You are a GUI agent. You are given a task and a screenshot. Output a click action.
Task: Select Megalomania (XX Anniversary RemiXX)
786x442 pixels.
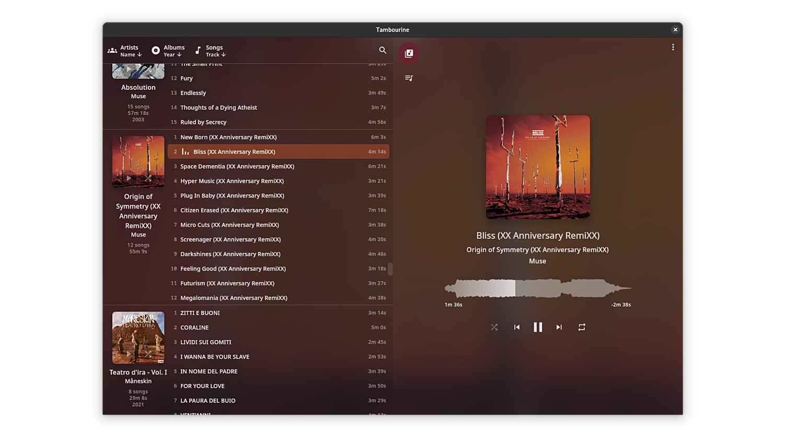click(279, 298)
